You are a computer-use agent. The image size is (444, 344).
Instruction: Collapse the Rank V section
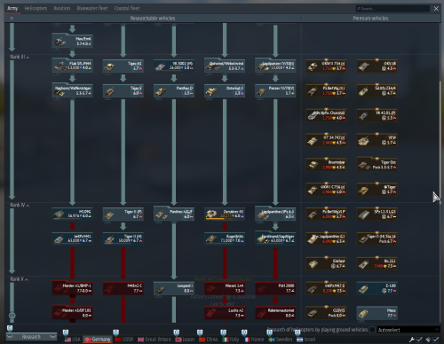coord(19,279)
